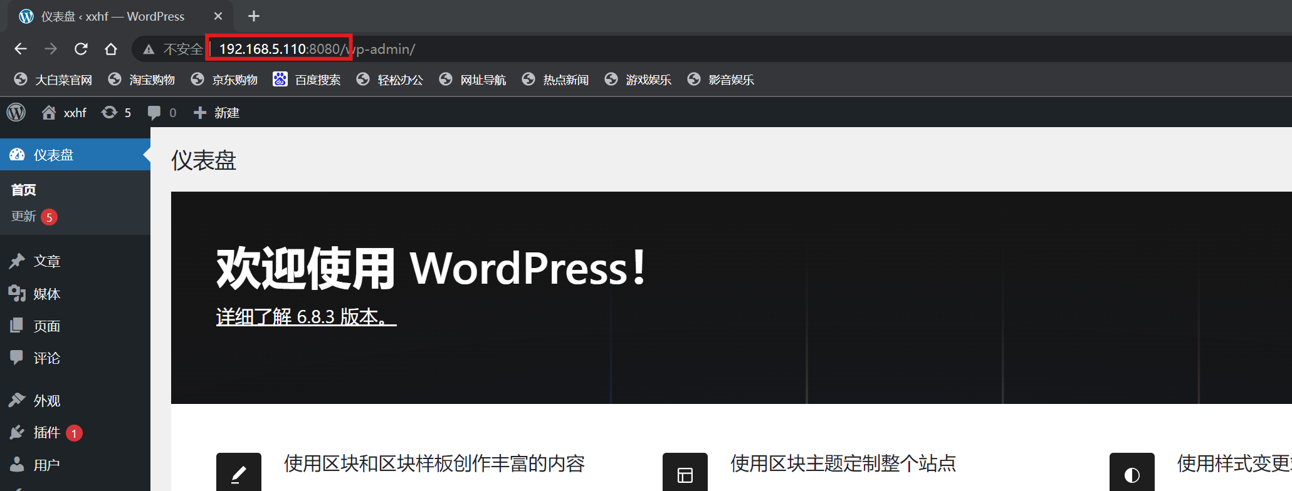Click the browser forward arrow
Screen dimensions: 1292x491
[51, 49]
